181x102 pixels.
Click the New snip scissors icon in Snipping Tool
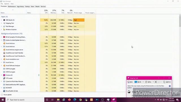[128, 82]
